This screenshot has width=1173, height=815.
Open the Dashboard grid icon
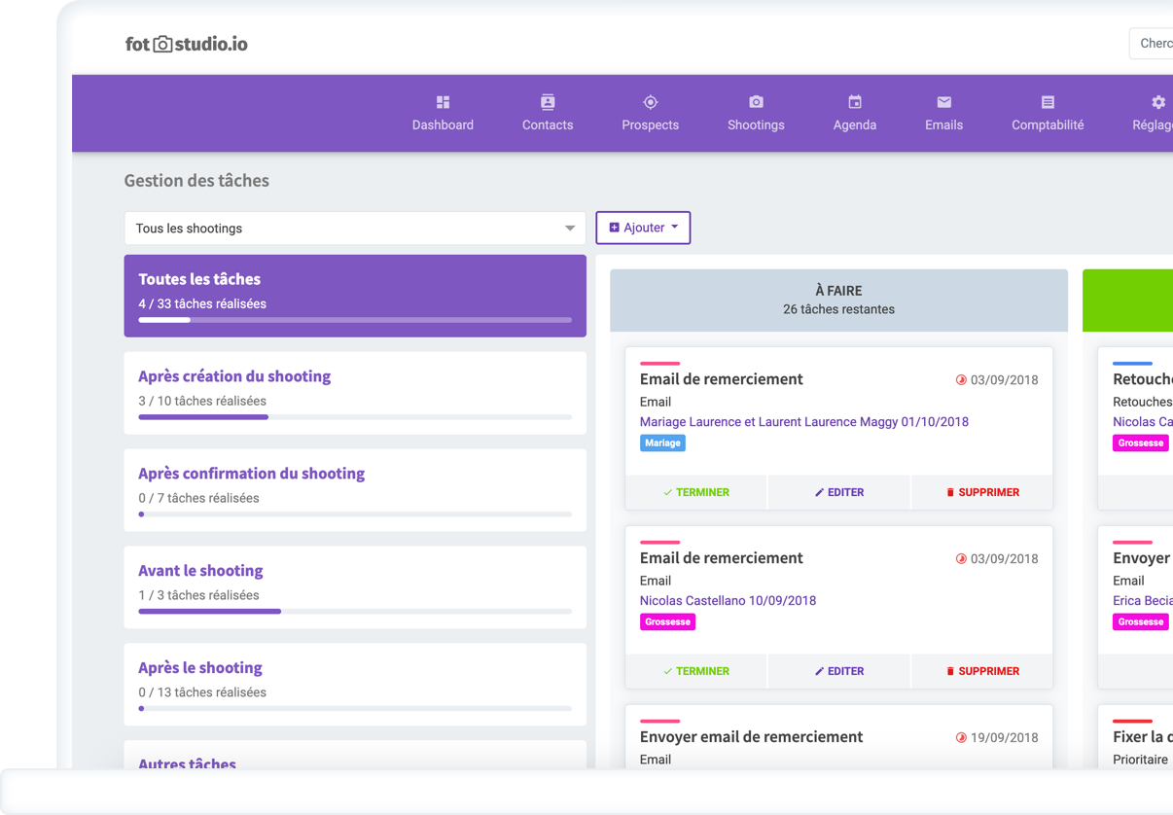coord(443,102)
